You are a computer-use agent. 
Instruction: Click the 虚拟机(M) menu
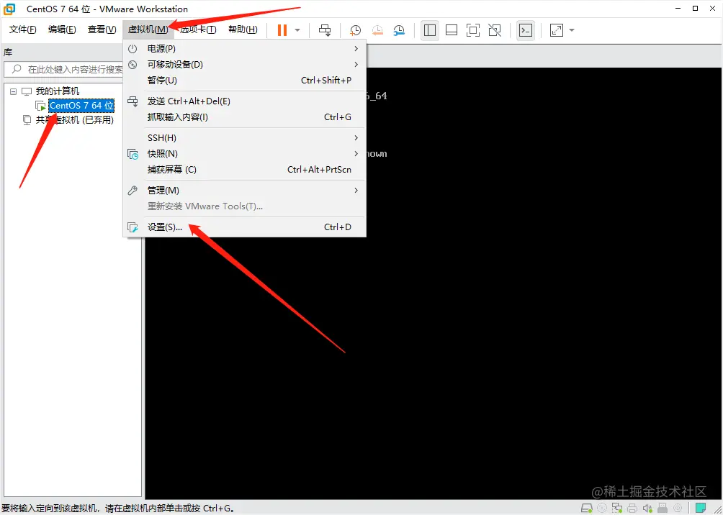(x=148, y=30)
